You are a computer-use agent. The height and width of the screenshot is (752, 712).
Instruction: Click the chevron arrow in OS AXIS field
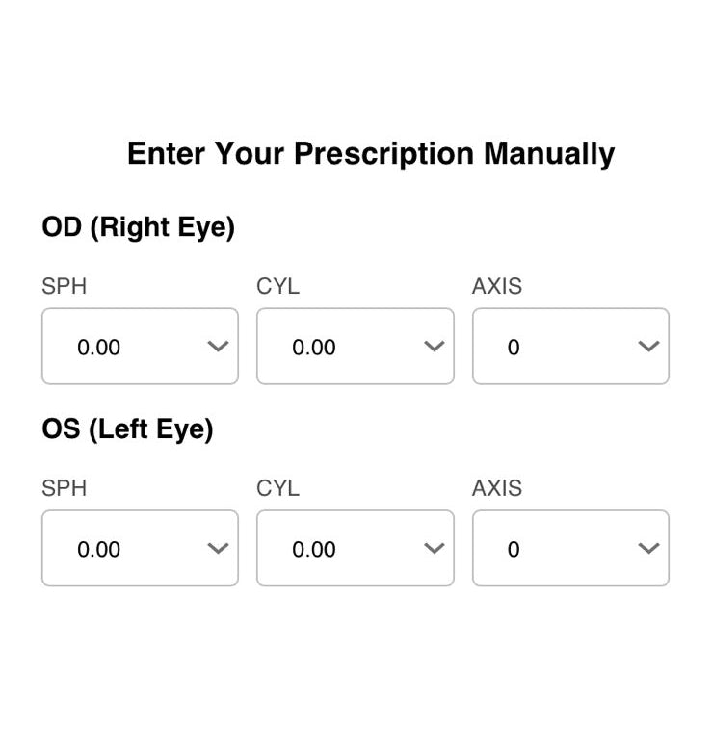(x=648, y=549)
